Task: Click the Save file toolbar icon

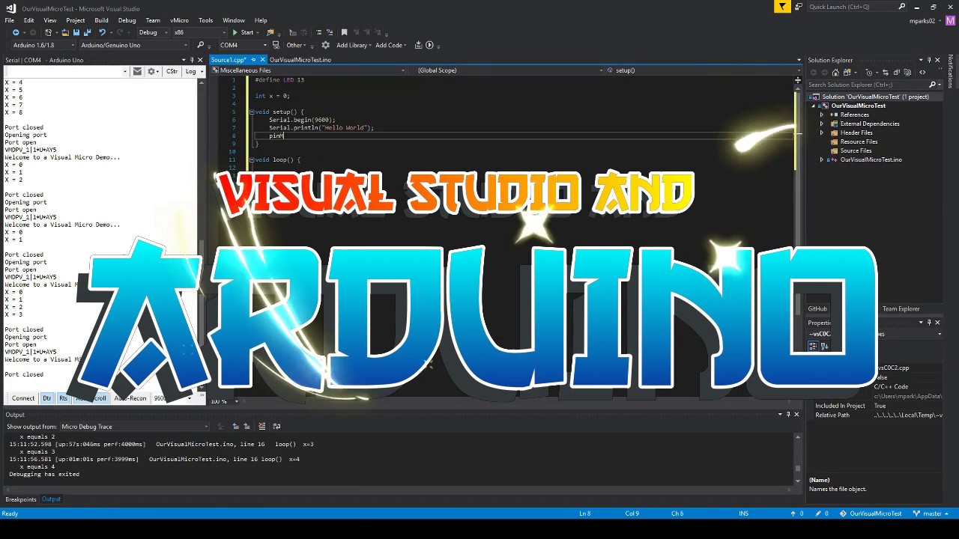Action: pos(76,32)
